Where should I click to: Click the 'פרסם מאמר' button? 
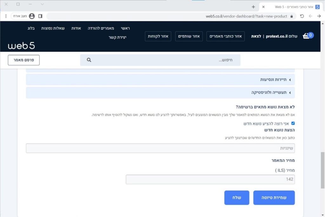(24, 60)
